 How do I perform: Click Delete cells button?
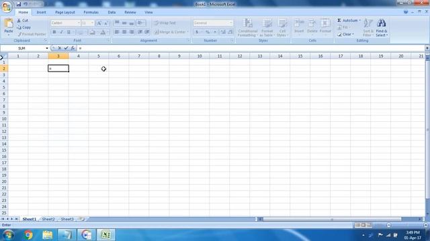(312, 27)
